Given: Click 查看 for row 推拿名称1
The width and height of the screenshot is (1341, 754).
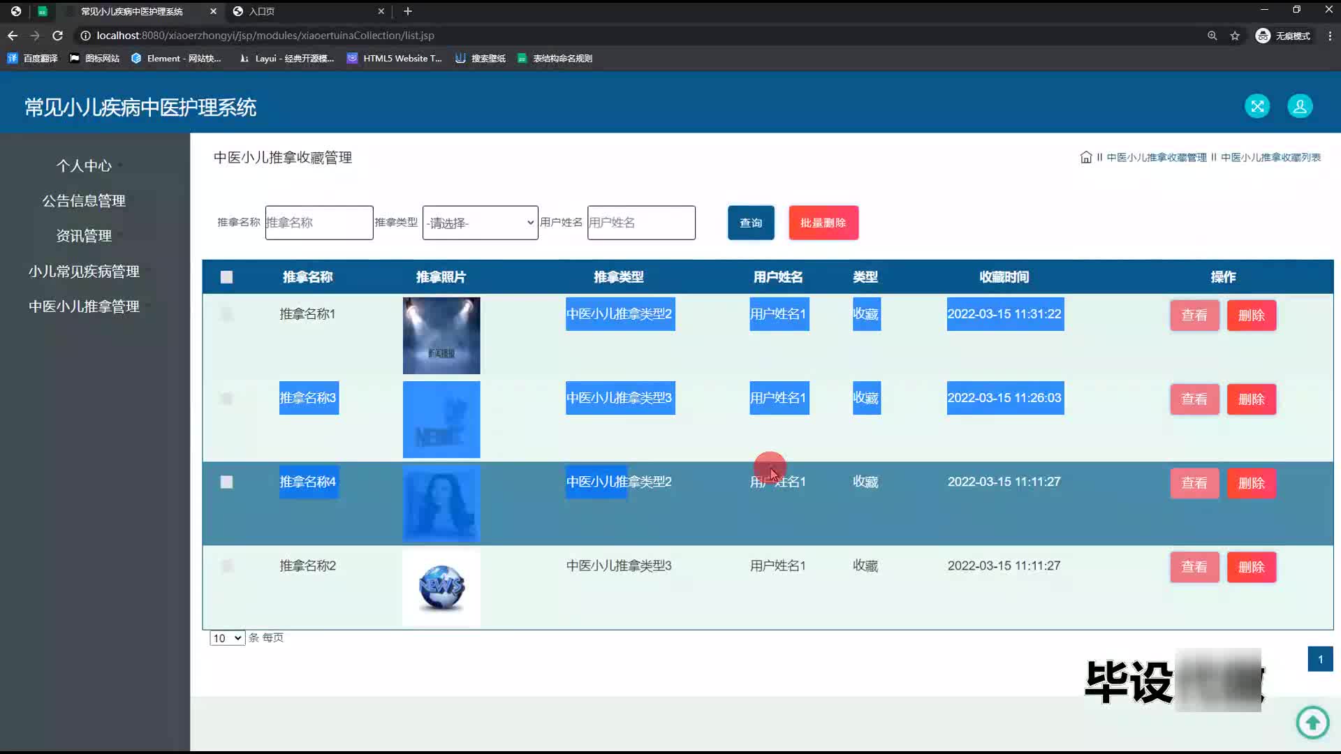Looking at the screenshot, I should (1194, 316).
